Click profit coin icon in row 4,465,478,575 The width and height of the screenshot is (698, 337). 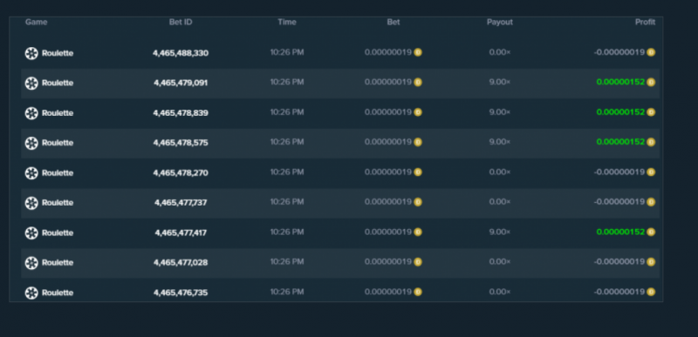pos(651,142)
